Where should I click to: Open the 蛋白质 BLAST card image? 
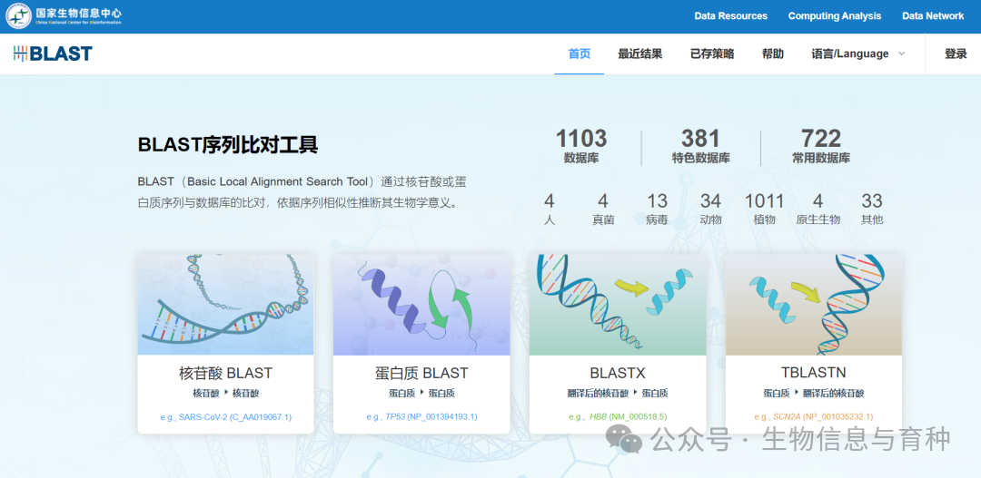(x=421, y=305)
